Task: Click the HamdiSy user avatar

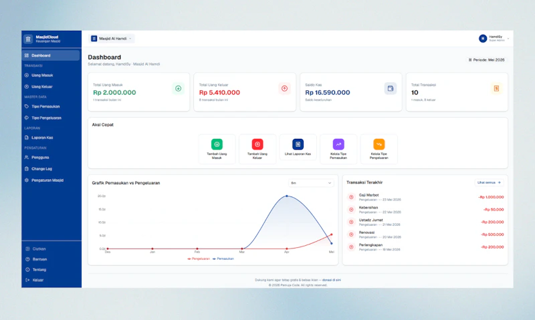Action: tap(482, 39)
